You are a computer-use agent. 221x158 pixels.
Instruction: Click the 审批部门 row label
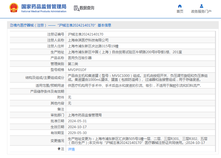[x=57, y=115]
